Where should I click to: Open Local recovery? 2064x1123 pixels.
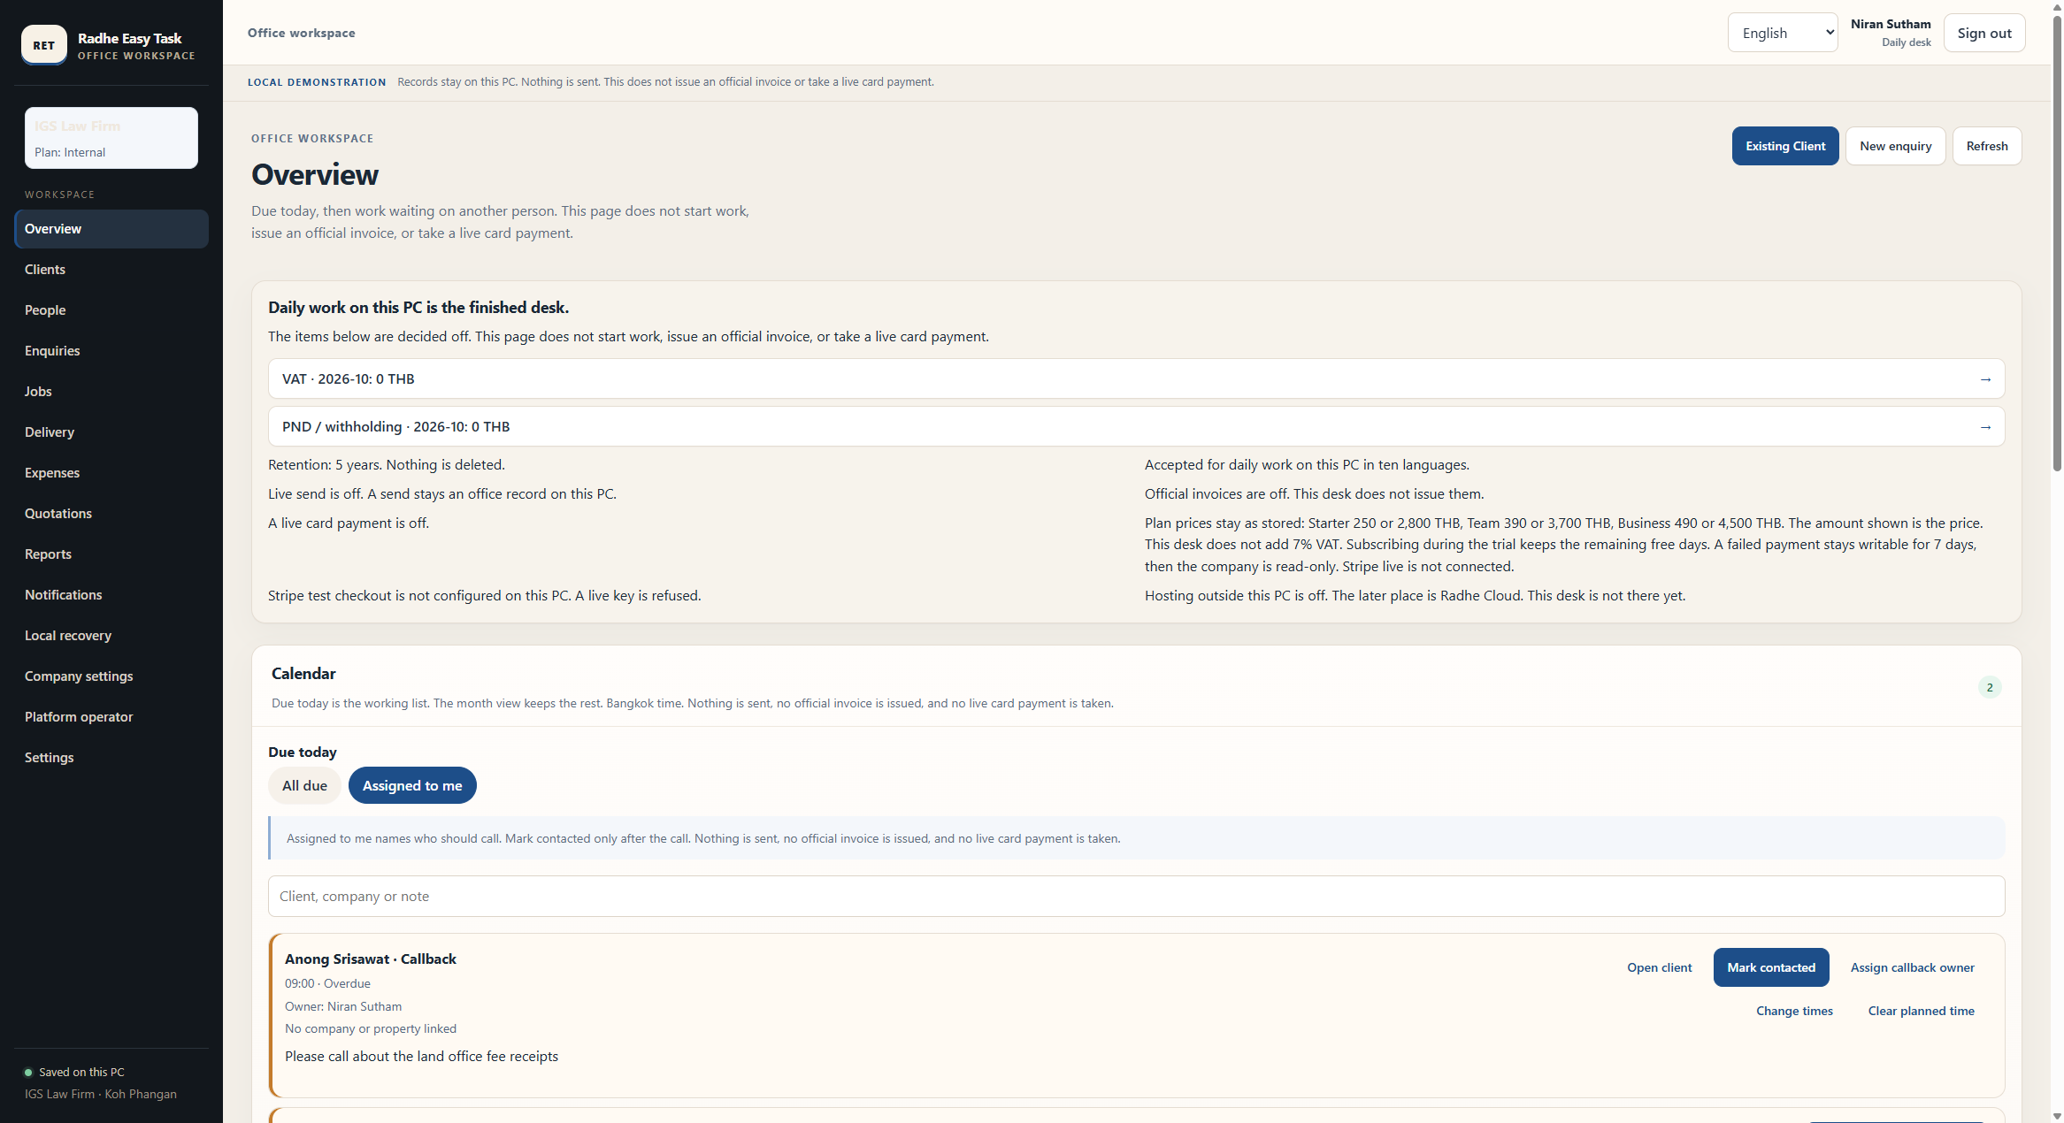(111, 636)
